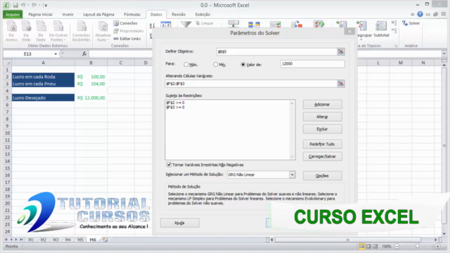450x253 pixels.
Task: Click the Carregar/Salvar button
Action: coord(322,156)
